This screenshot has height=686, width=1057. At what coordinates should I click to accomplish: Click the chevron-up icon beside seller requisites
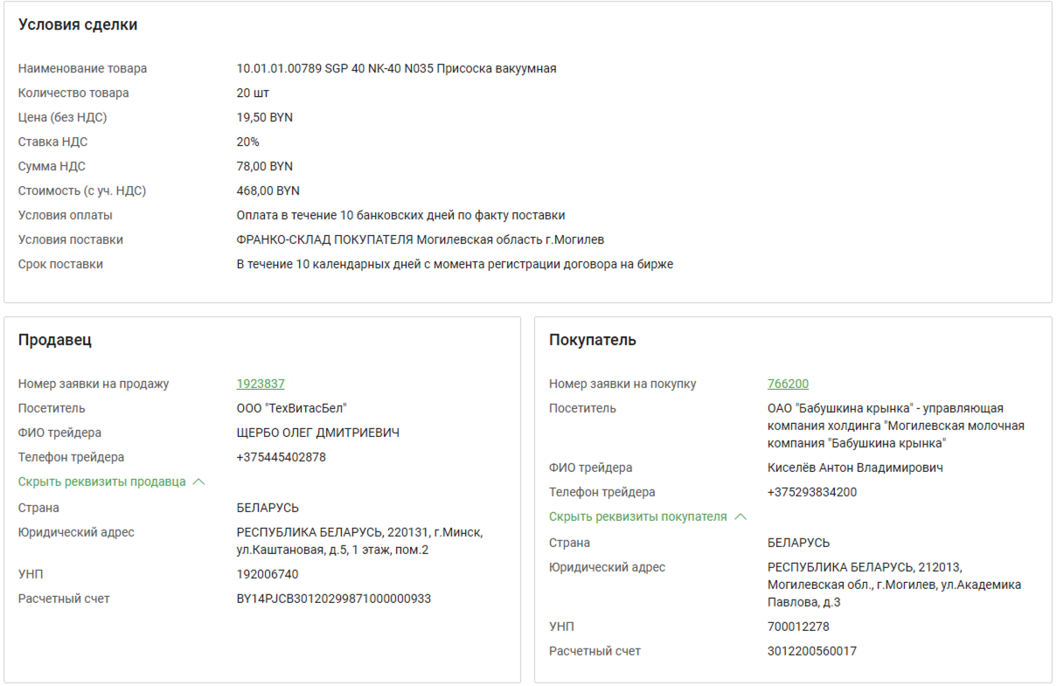[x=198, y=482]
